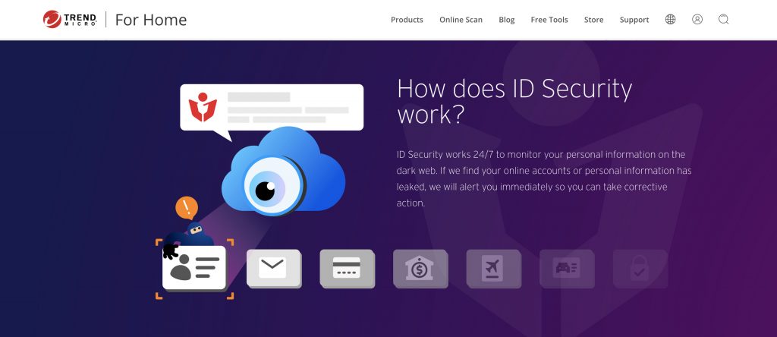Select the bank account tile
This screenshot has width=777, height=337.
pos(420,268)
